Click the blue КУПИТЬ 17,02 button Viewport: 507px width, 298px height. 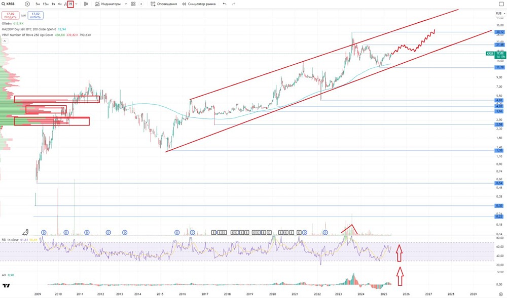35,16
